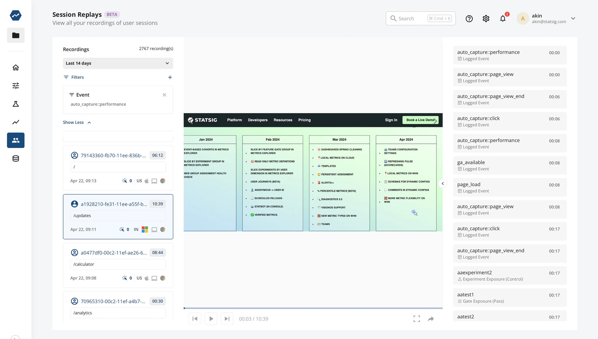
Task: Open the help question-mark icon
Action: (x=469, y=18)
